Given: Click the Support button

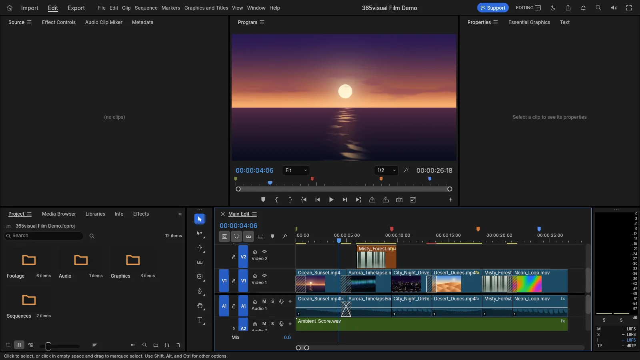Looking at the screenshot, I should [x=493, y=8].
